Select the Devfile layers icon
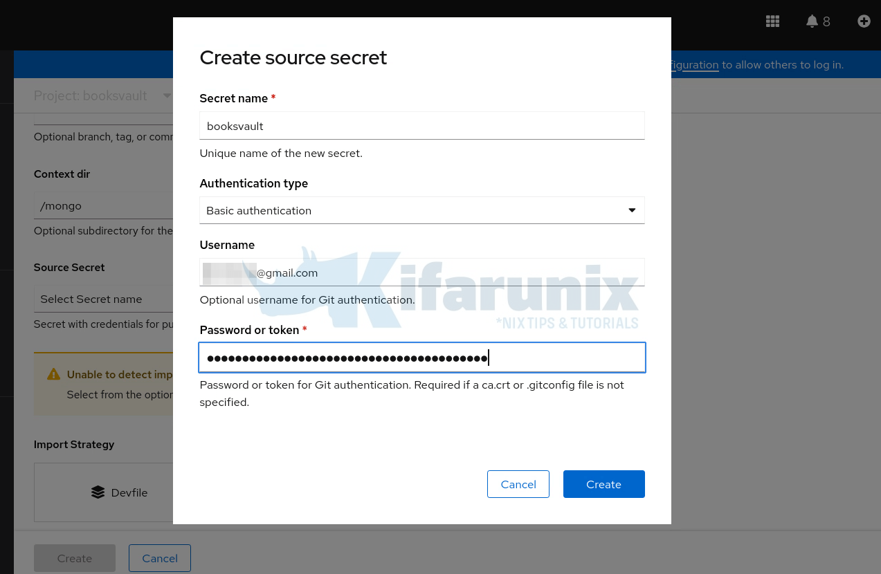The width and height of the screenshot is (881, 574). (98, 492)
